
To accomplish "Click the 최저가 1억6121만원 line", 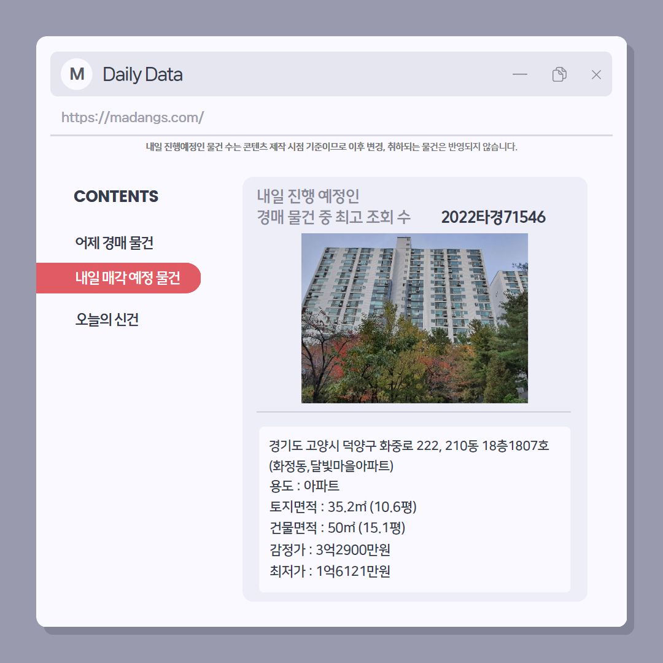I will pyautogui.click(x=330, y=572).
